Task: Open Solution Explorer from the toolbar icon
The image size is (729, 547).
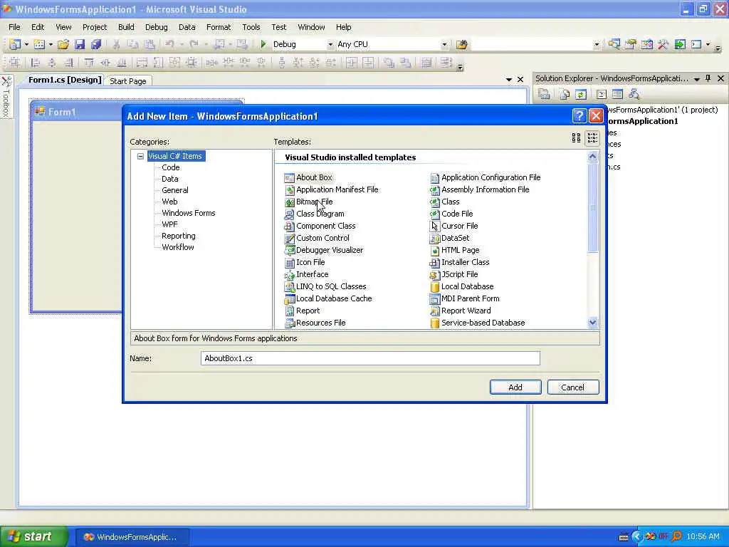Action: pyautogui.click(x=614, y=44)
